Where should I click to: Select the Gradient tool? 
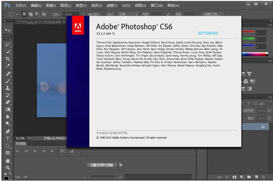coord(8,109)
